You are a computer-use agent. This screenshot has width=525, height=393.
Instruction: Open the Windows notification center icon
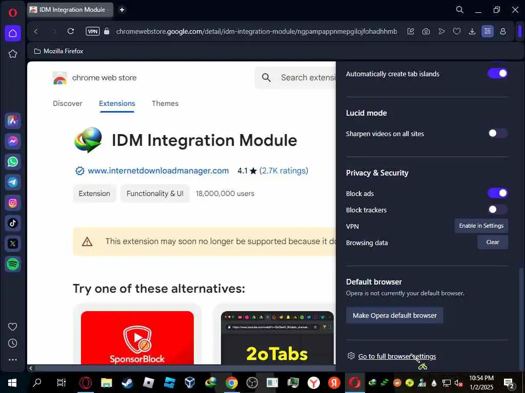[x=509, y=383]
